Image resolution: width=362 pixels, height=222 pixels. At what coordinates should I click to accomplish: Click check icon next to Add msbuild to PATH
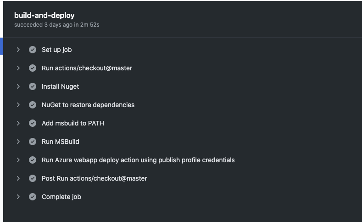pos(33,123)
